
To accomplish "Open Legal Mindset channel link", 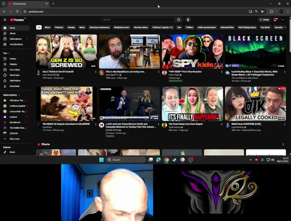I will tap(238, 127).
